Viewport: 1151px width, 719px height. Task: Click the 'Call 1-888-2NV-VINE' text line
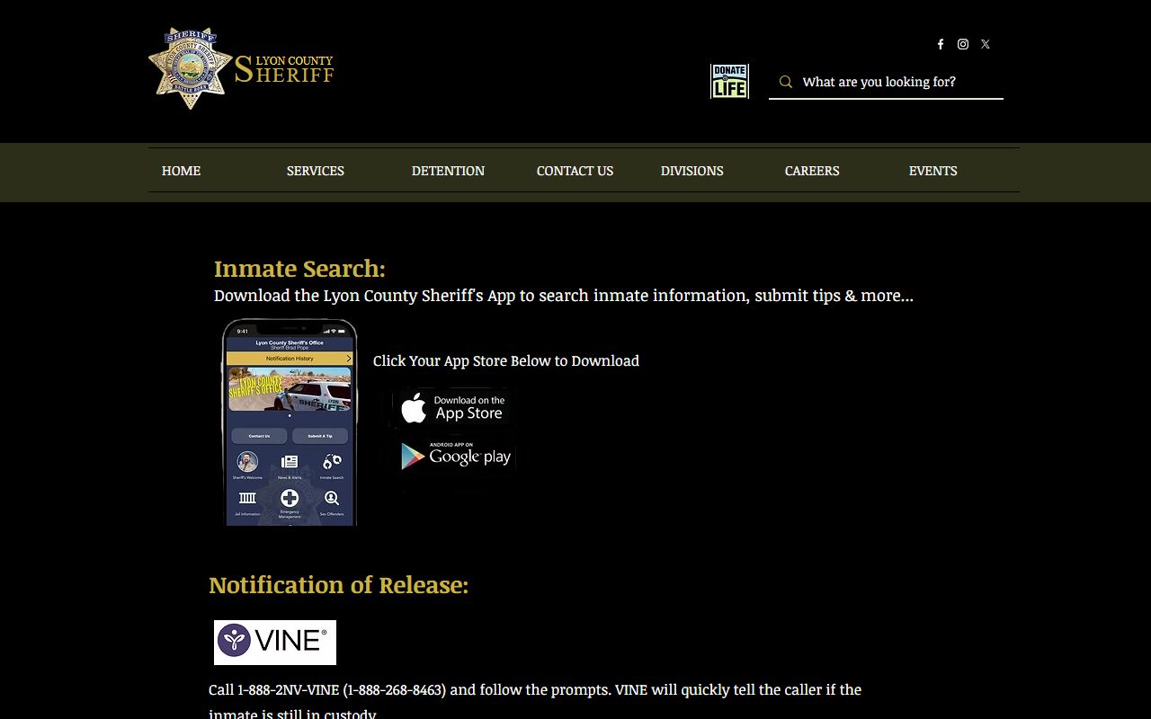(x=535, y=689)
